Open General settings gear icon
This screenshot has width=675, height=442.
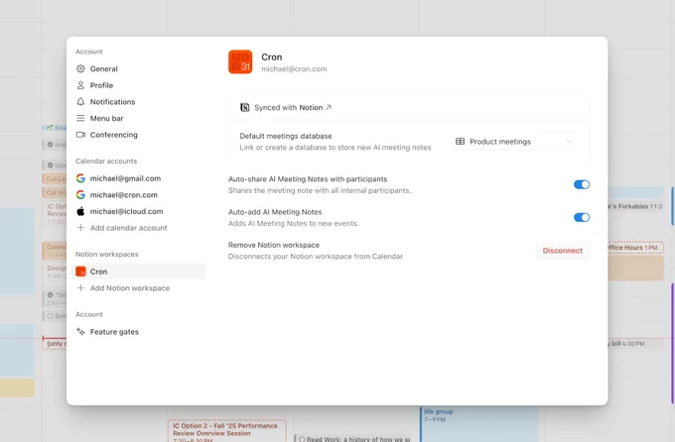80,68
